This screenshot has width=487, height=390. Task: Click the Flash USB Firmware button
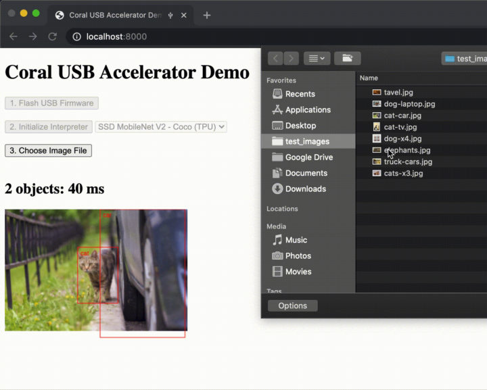[51, 103]
